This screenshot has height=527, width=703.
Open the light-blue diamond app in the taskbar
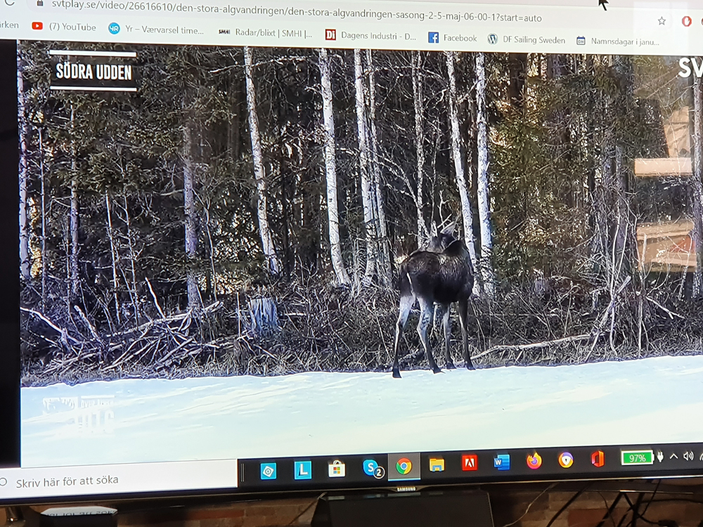(x=268, y=471)
